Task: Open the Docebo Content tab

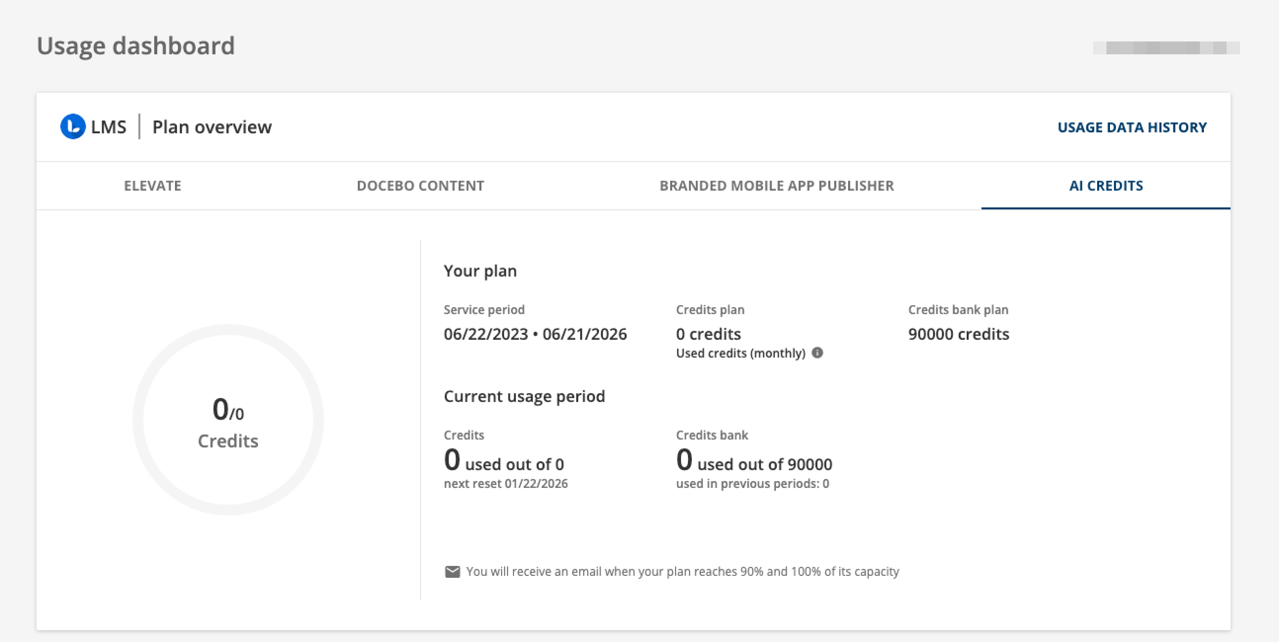Action: pos(420,186)
